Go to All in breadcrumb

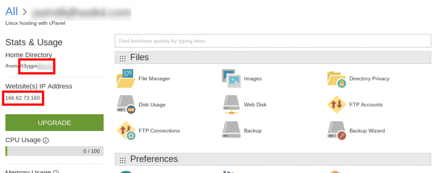click(x=12, y=12)
